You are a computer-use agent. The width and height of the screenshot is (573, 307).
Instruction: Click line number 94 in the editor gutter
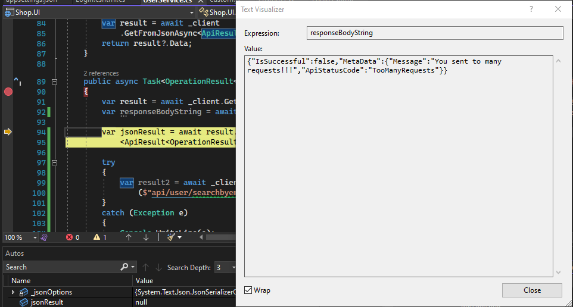pos(41,132)
